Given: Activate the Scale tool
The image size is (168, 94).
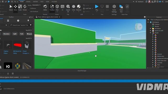Looking at the screenshot, I should click(20, 8).
